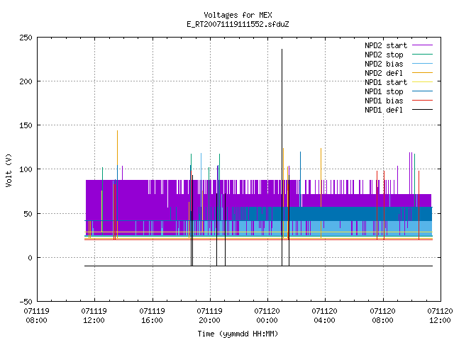Viewport: 454px width, 340px height.
Task: Click the NPD1 stop legend label
Action: [x=384, y=91]
